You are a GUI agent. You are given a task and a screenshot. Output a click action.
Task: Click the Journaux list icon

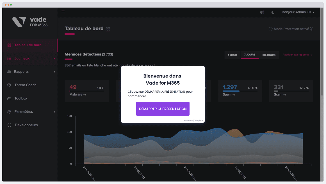pyautogui.click(x=9, y=59)
